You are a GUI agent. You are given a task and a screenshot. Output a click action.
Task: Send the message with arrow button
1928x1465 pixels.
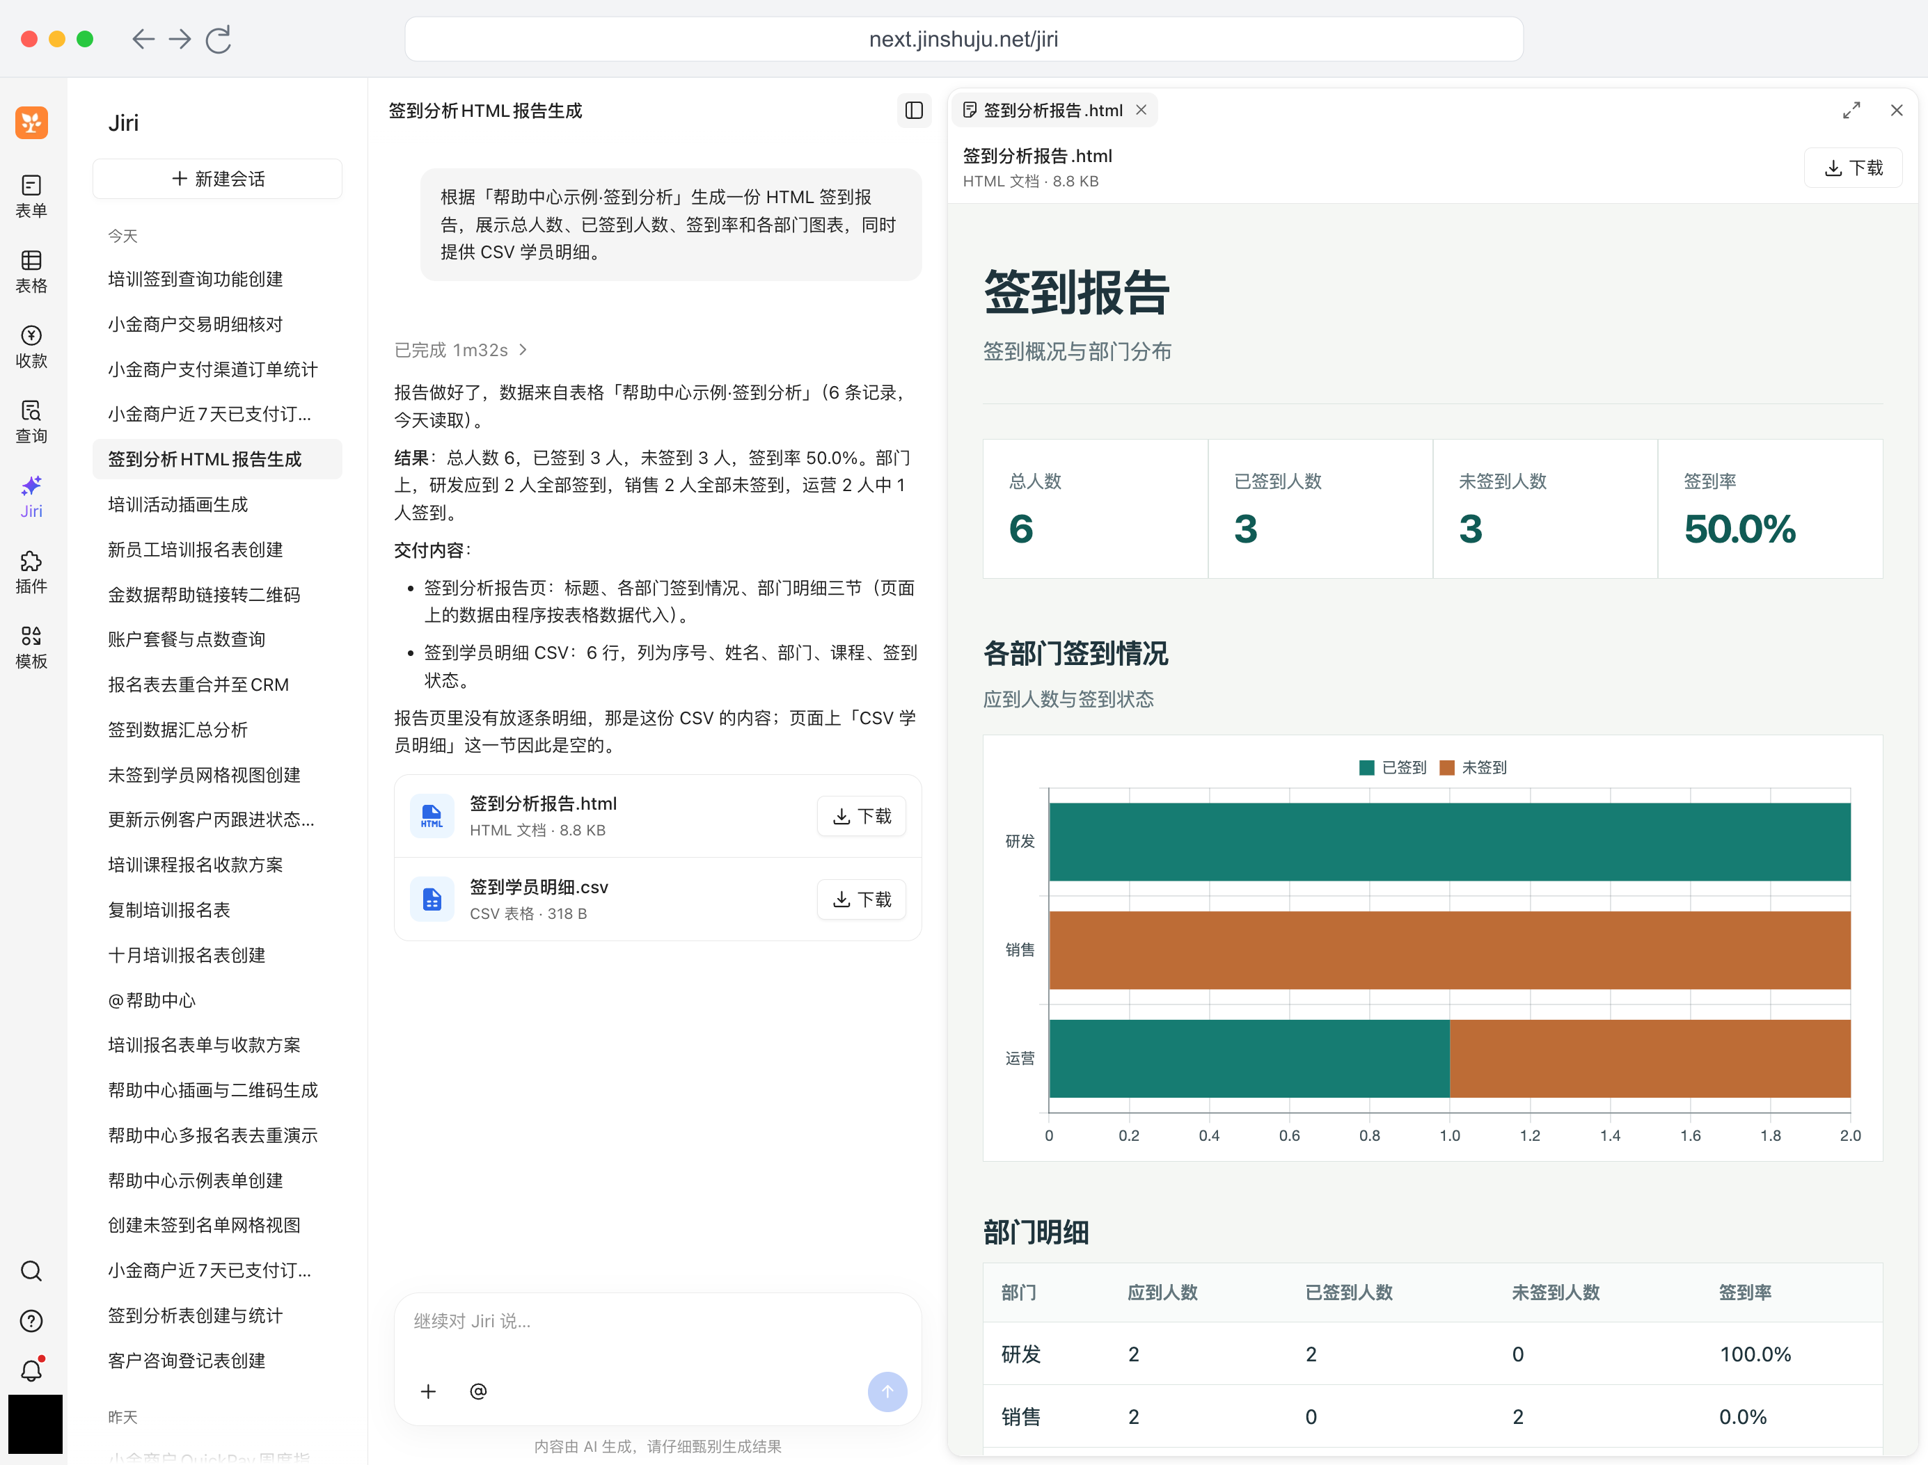pos(886,1391)
